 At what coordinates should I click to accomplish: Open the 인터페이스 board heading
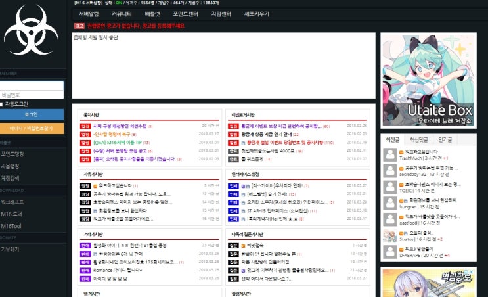click(245, 174)
